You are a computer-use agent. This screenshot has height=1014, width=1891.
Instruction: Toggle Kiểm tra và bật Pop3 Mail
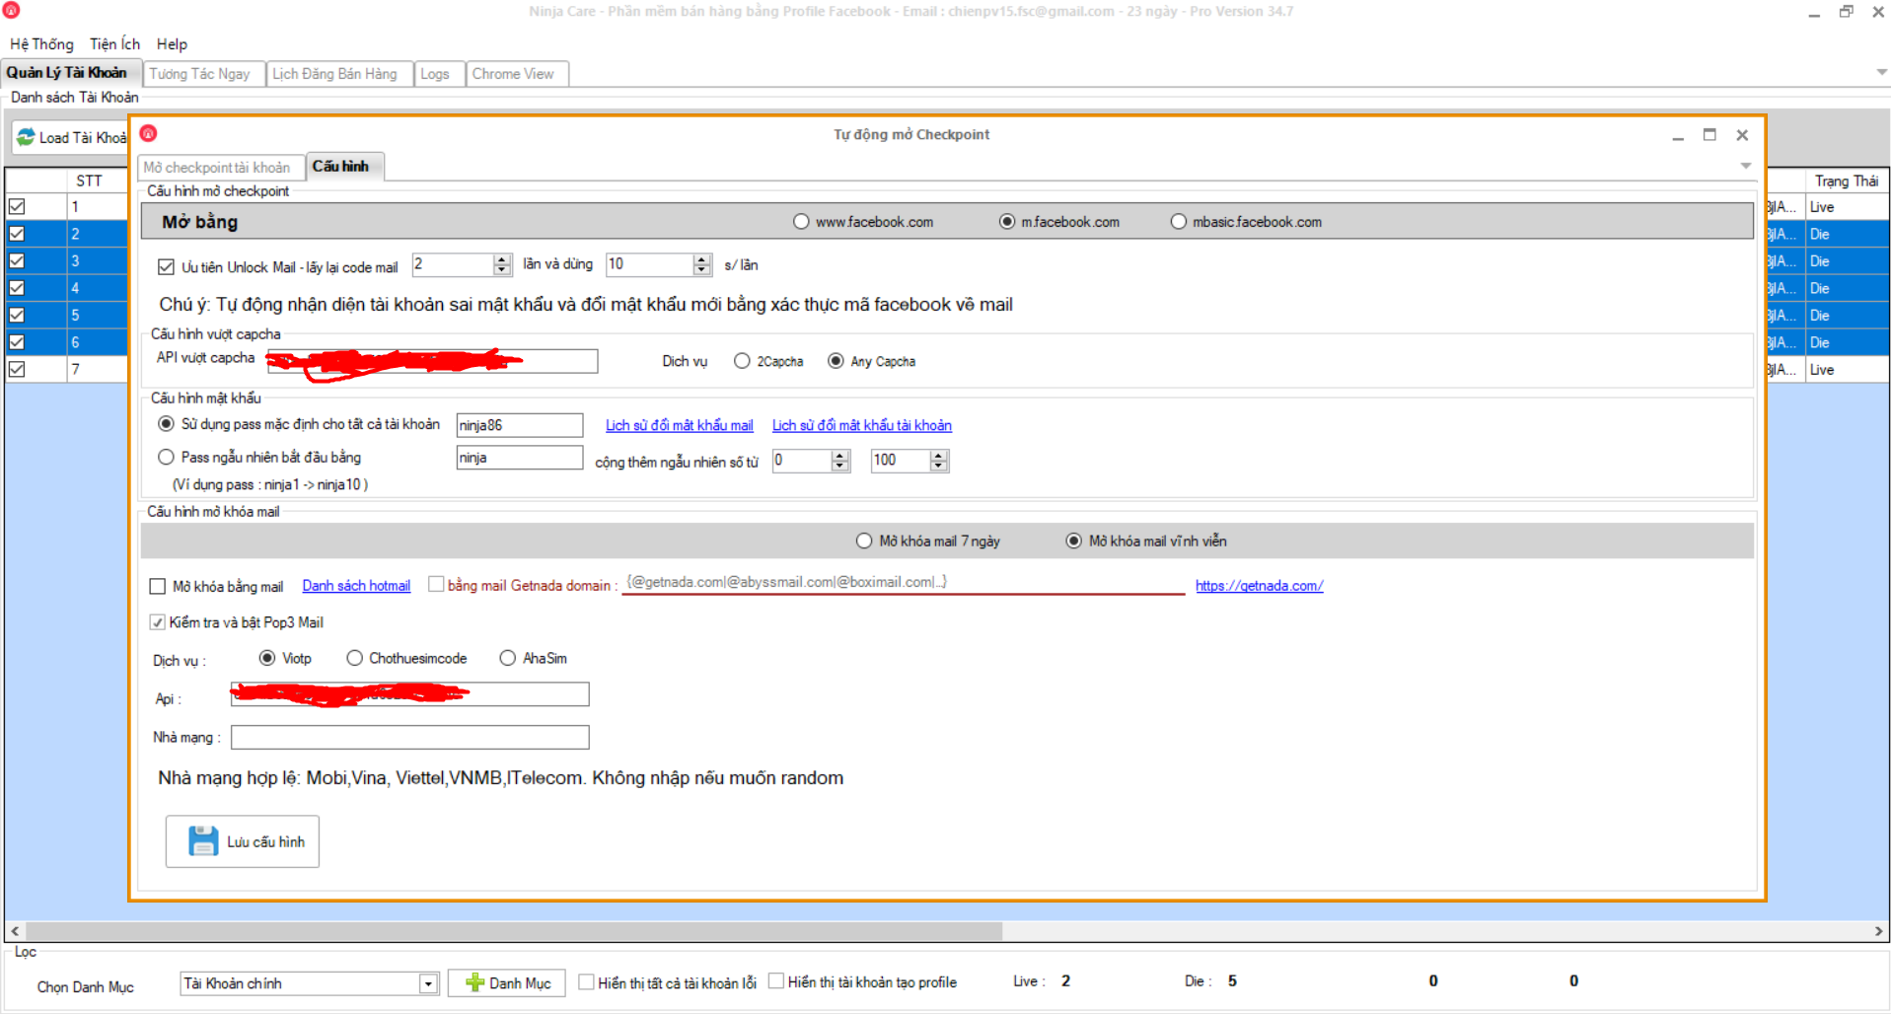point(157,621)
